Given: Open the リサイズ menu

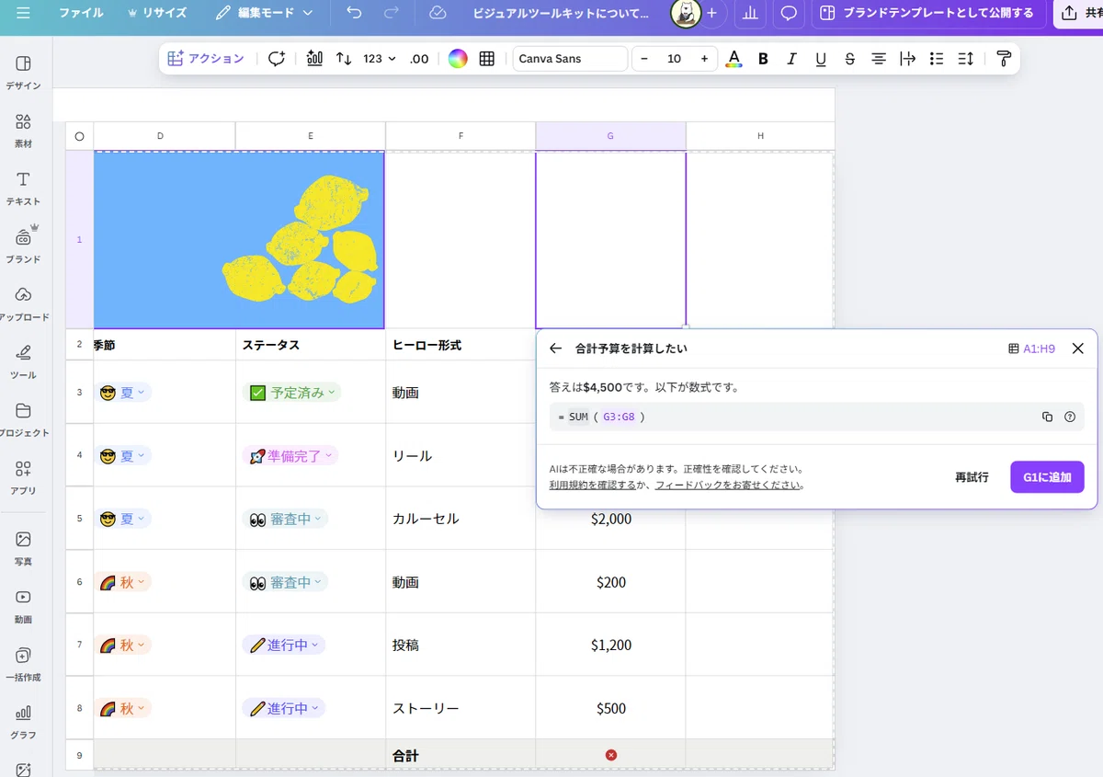Looking at the screenshot, I should pyautogui.click(x=156, y=13).
